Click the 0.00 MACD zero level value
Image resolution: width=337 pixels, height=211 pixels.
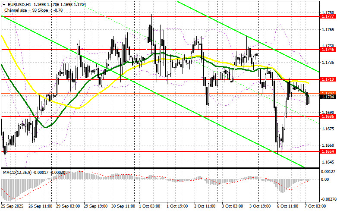pos(325,180)
